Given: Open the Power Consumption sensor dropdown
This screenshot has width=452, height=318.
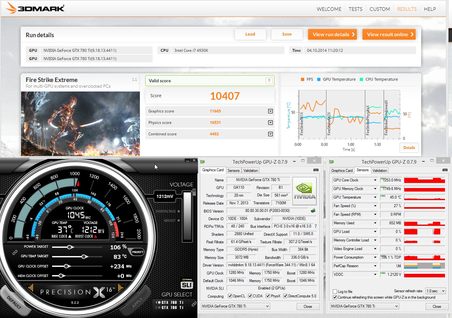Looking at the screenshot, I should 375,257.
